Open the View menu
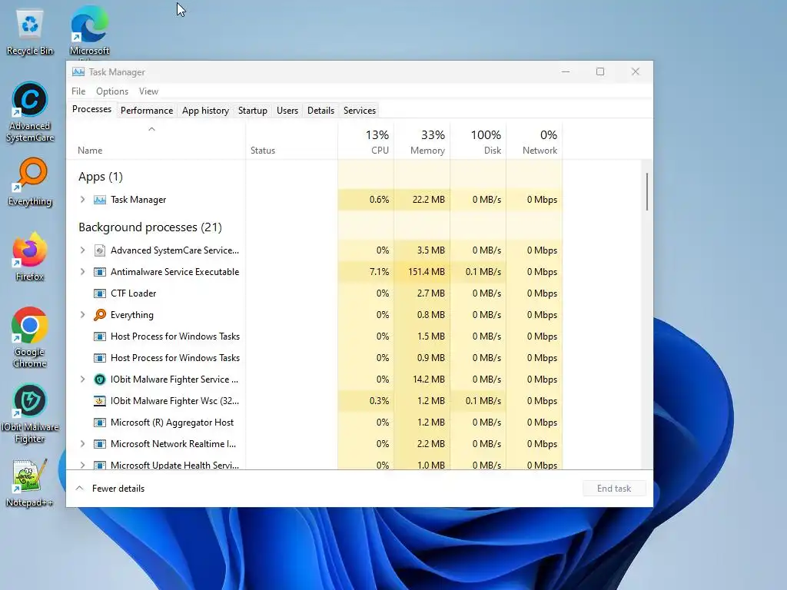Image resolution: width=787 pixels, height=590 pixels. pyautogui.click(x=148, y=91)
